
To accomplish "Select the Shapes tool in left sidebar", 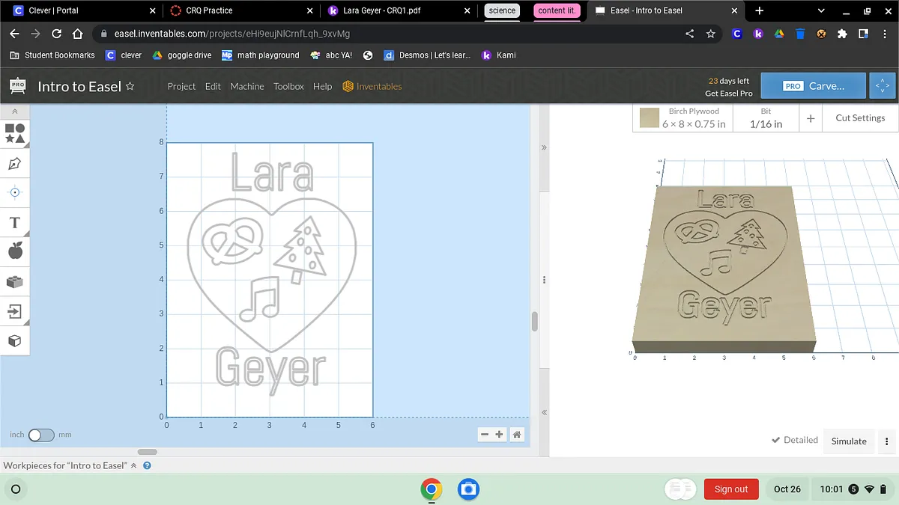I will pos(15,134).
